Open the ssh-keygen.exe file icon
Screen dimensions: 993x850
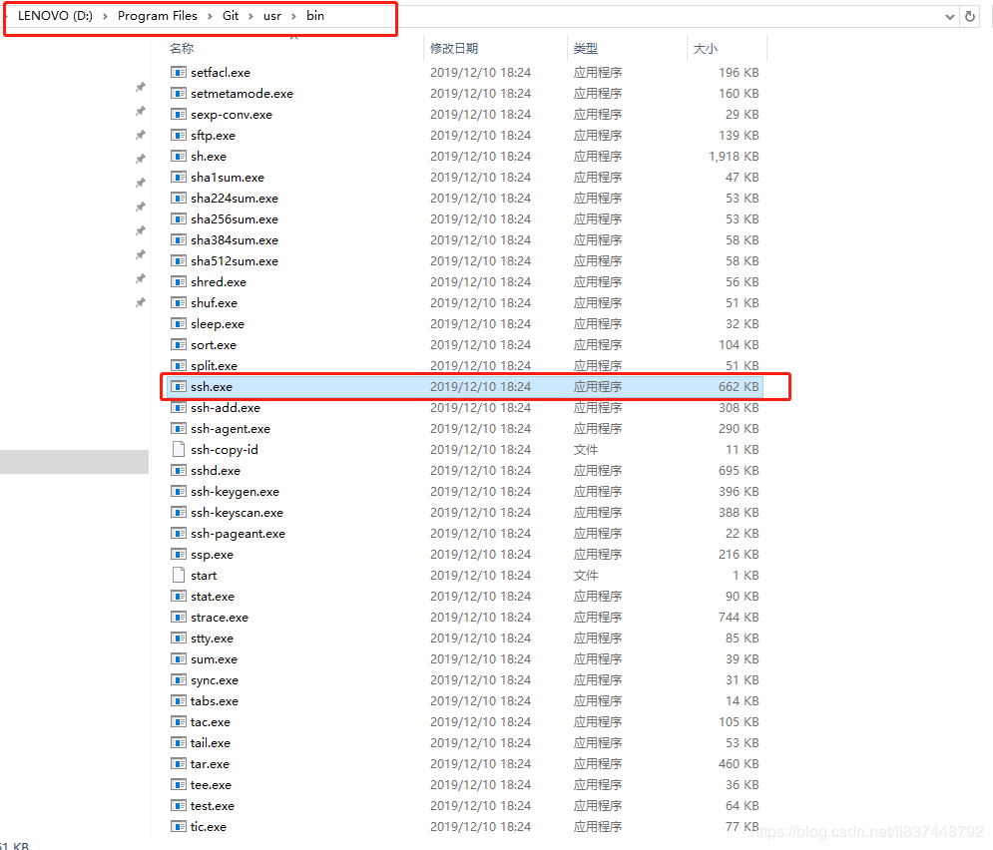click(x=180, y=491)
